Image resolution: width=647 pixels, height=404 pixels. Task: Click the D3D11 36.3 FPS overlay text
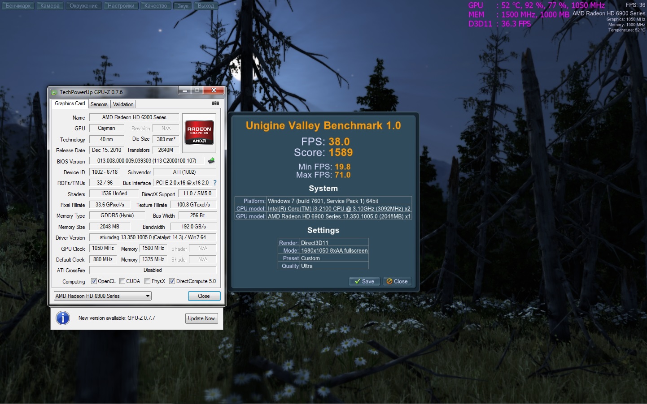click(x=500, y=24)
